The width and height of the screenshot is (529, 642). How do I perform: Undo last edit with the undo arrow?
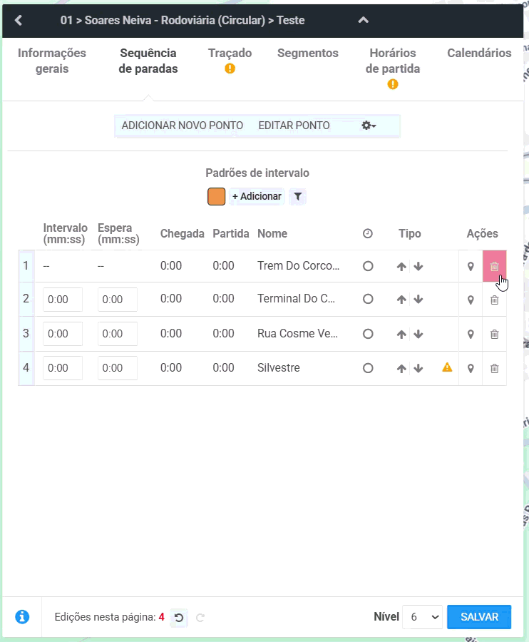179,617
